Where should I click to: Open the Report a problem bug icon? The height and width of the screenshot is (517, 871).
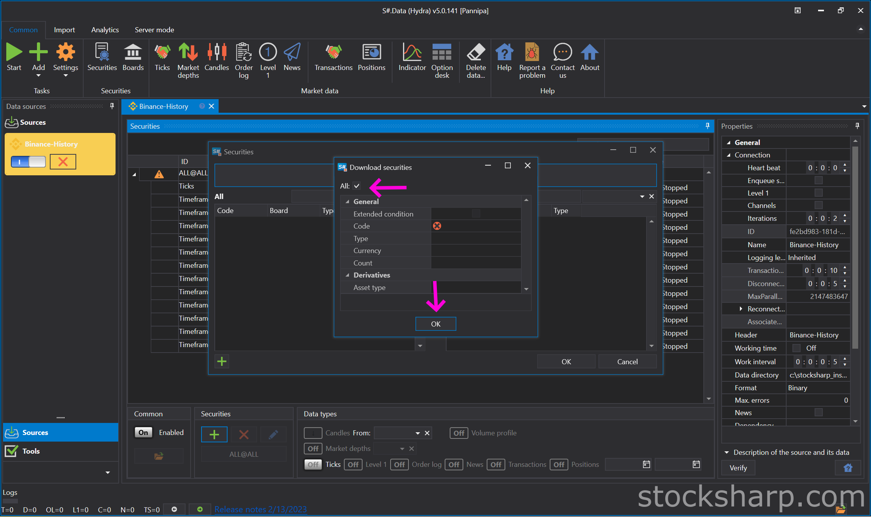pos(532,52)
